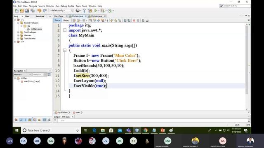Expand the Libraries node
The width and height of the screenshot is (264, 148).
point(18,35)
